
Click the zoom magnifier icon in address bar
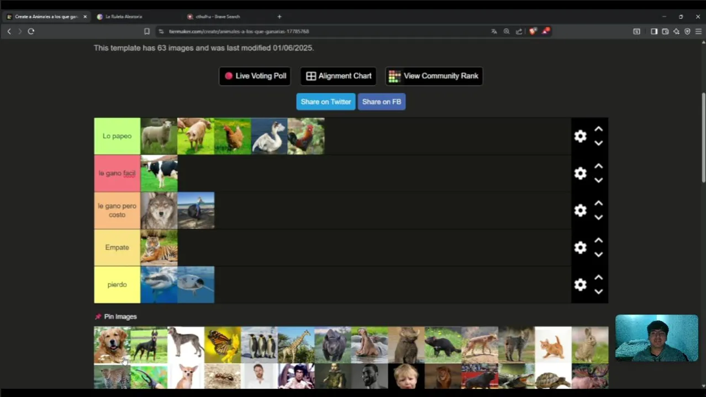pos(507,31)
